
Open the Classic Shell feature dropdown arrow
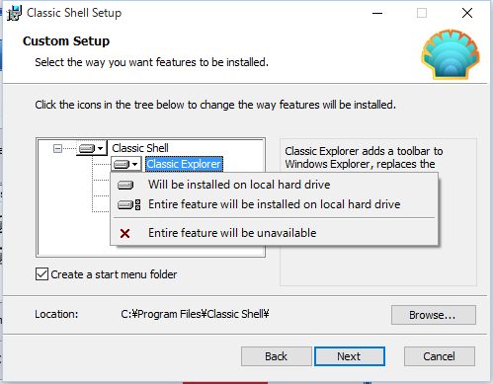click(101, 149)
